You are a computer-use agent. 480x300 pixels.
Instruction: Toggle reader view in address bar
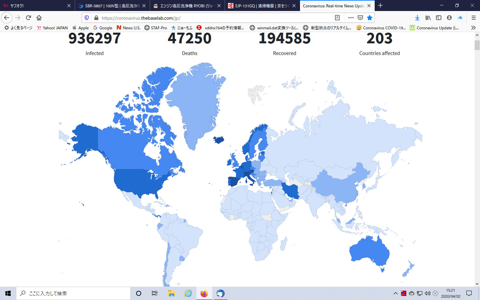click(337, 18)
